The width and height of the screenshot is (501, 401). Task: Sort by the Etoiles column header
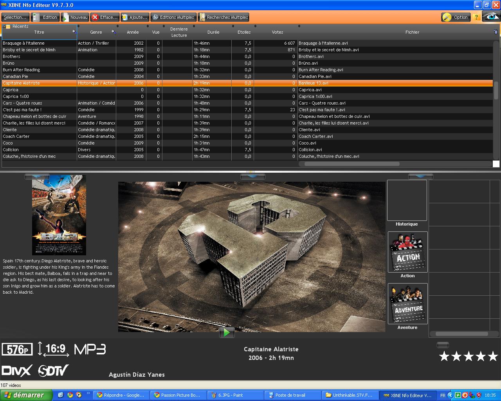coord(244,32)
